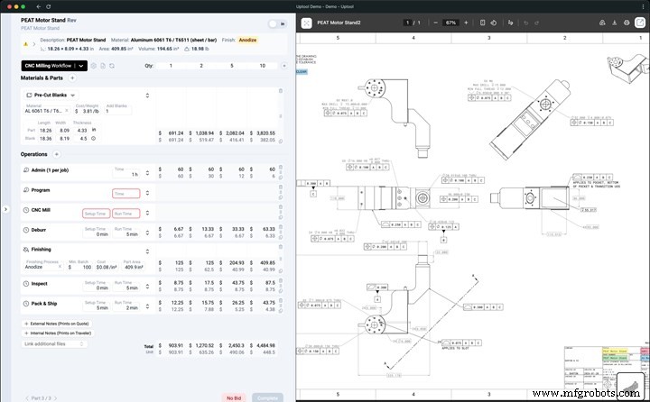Click the Admin row reorder stepper

click(x=147, y=173)
